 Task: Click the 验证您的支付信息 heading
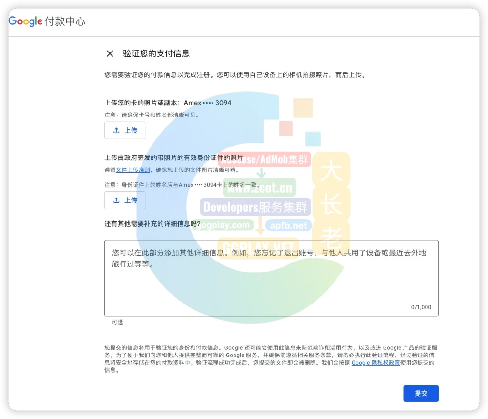point(156,53)
